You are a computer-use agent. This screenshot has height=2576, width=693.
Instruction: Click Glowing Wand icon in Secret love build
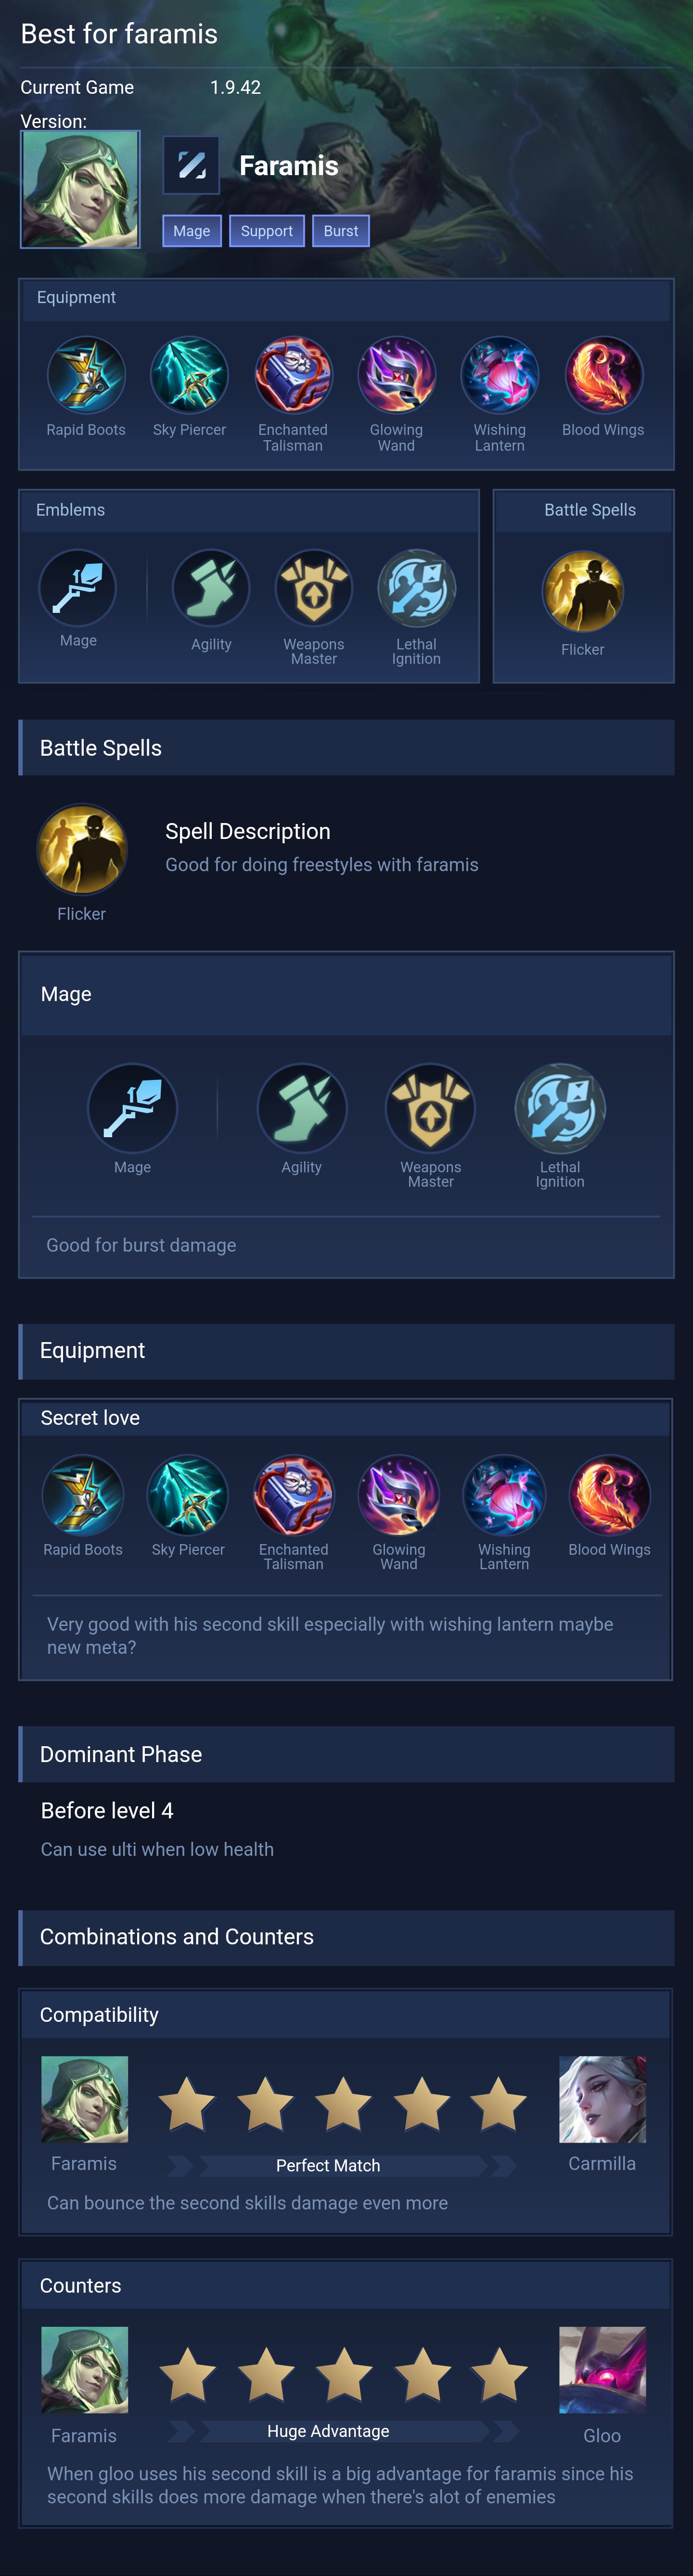(398, 1494)
